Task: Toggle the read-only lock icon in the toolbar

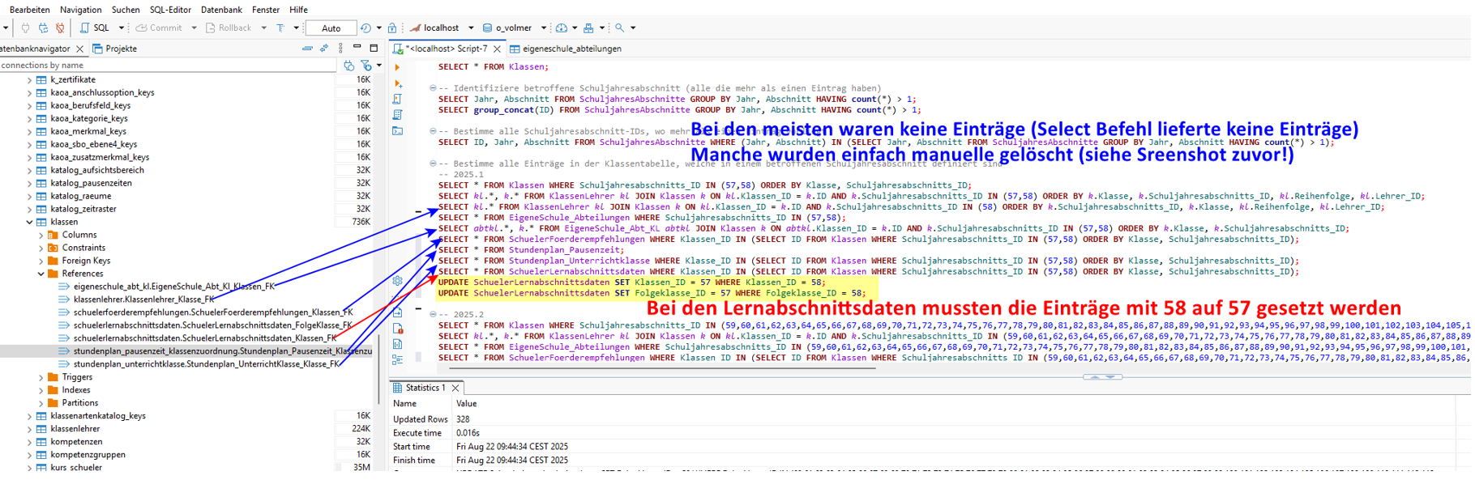Action: click(392, 28)
